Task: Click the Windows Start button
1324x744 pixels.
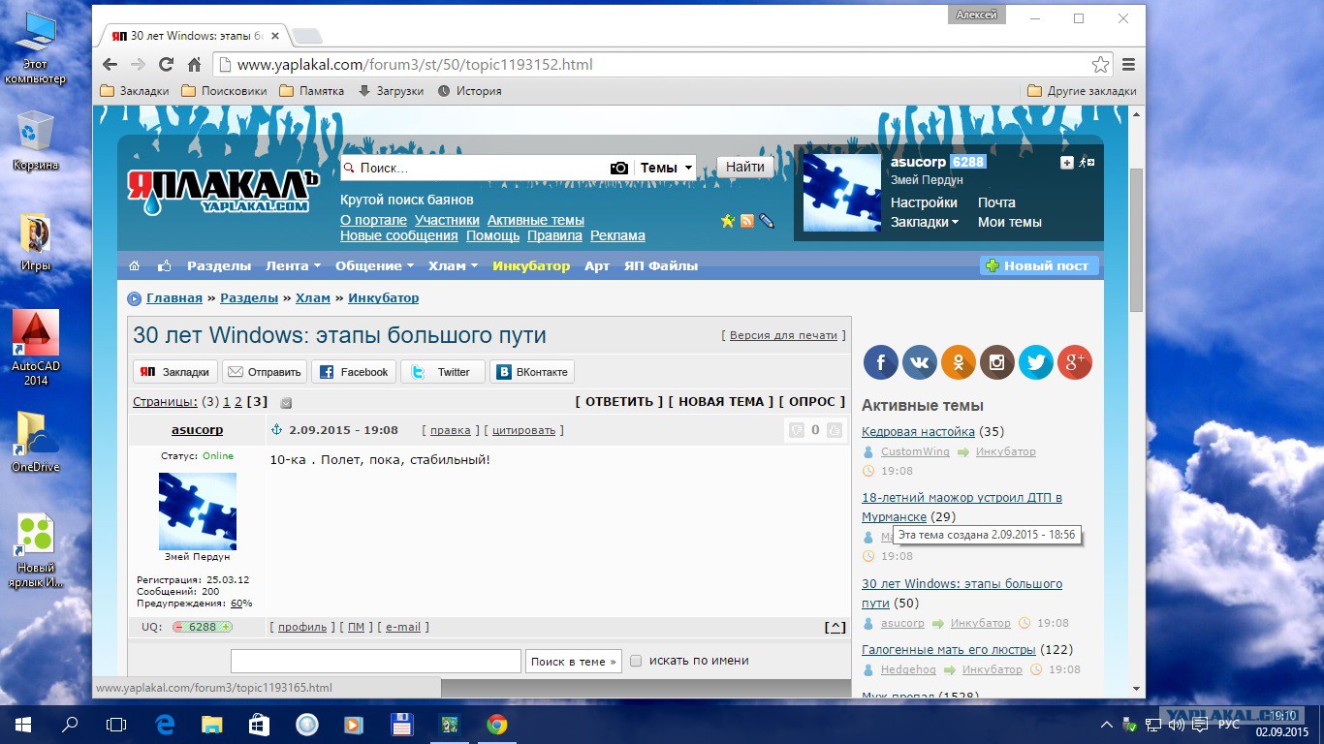Action: coord(23,724)
